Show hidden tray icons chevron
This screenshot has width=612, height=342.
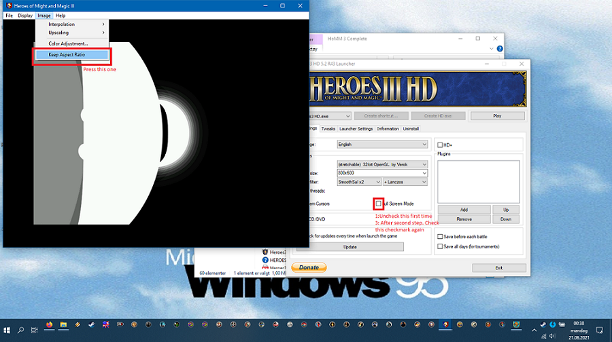534,330
